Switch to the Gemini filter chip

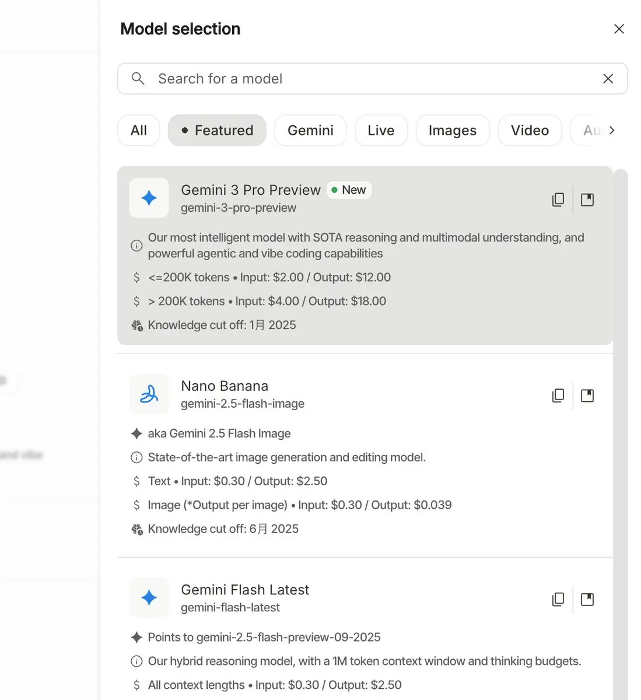310,130
